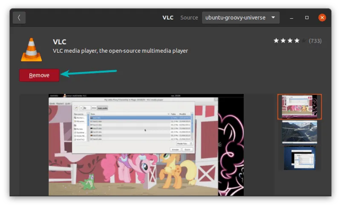
Task: Click the third rating star
Action: tap(290, 41)
